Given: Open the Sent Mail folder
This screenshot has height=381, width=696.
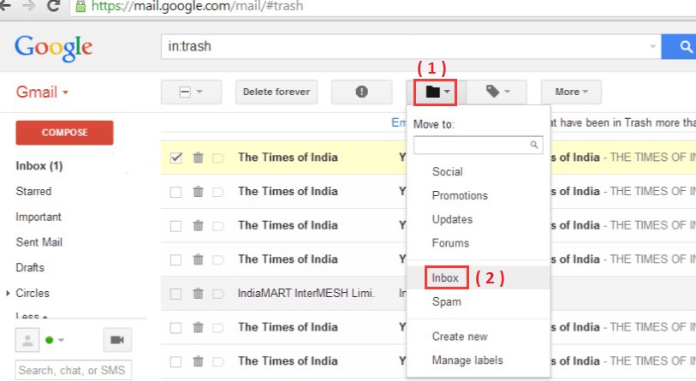Looking at the screenshot, I should [x=39, y=242].
